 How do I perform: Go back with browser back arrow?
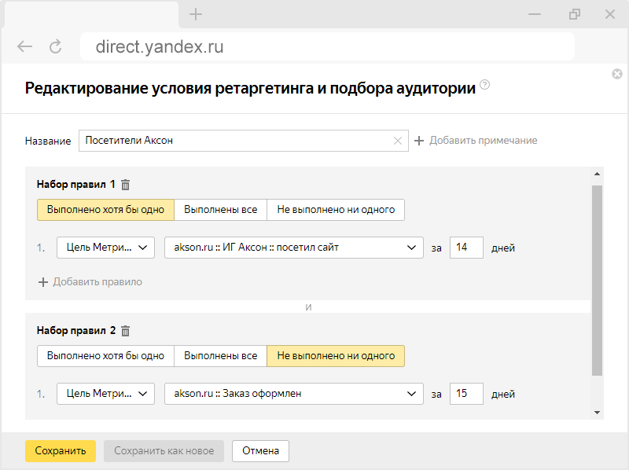pyautogui.click(x=25, y=46)
